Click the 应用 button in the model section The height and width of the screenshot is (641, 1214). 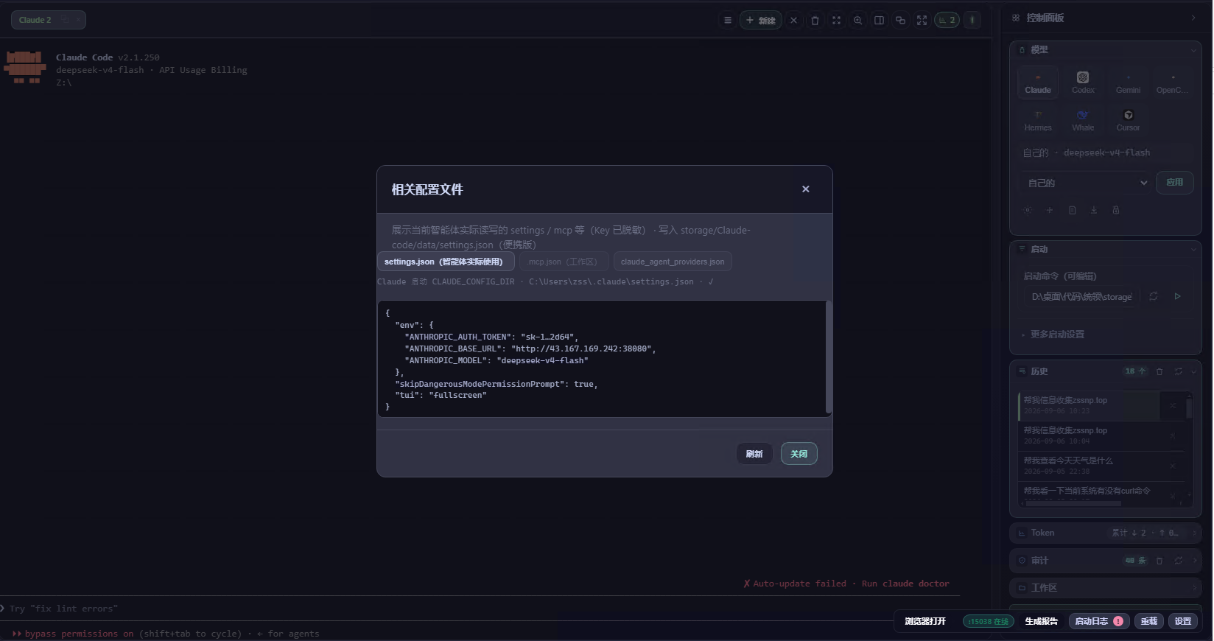pos(1175,183)
